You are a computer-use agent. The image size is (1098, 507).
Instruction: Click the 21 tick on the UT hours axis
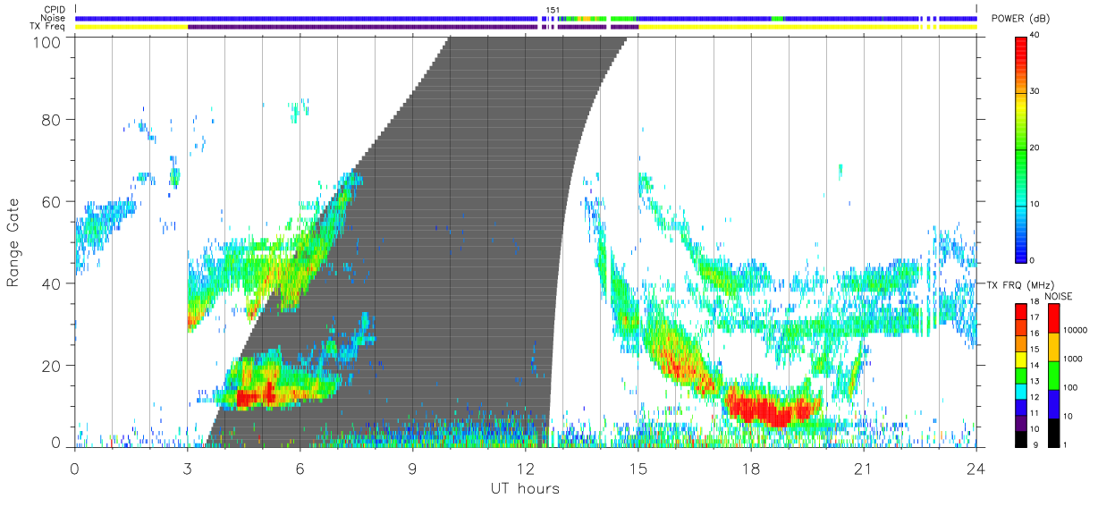[863, 468]
